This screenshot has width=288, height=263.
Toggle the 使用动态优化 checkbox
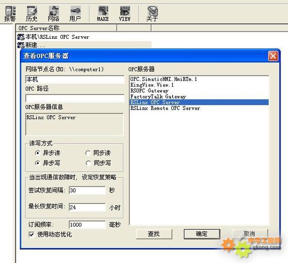31,234
